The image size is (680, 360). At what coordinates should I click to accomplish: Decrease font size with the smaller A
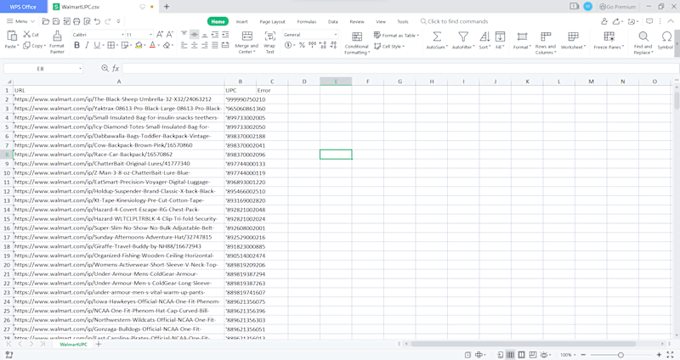(169, 35)
